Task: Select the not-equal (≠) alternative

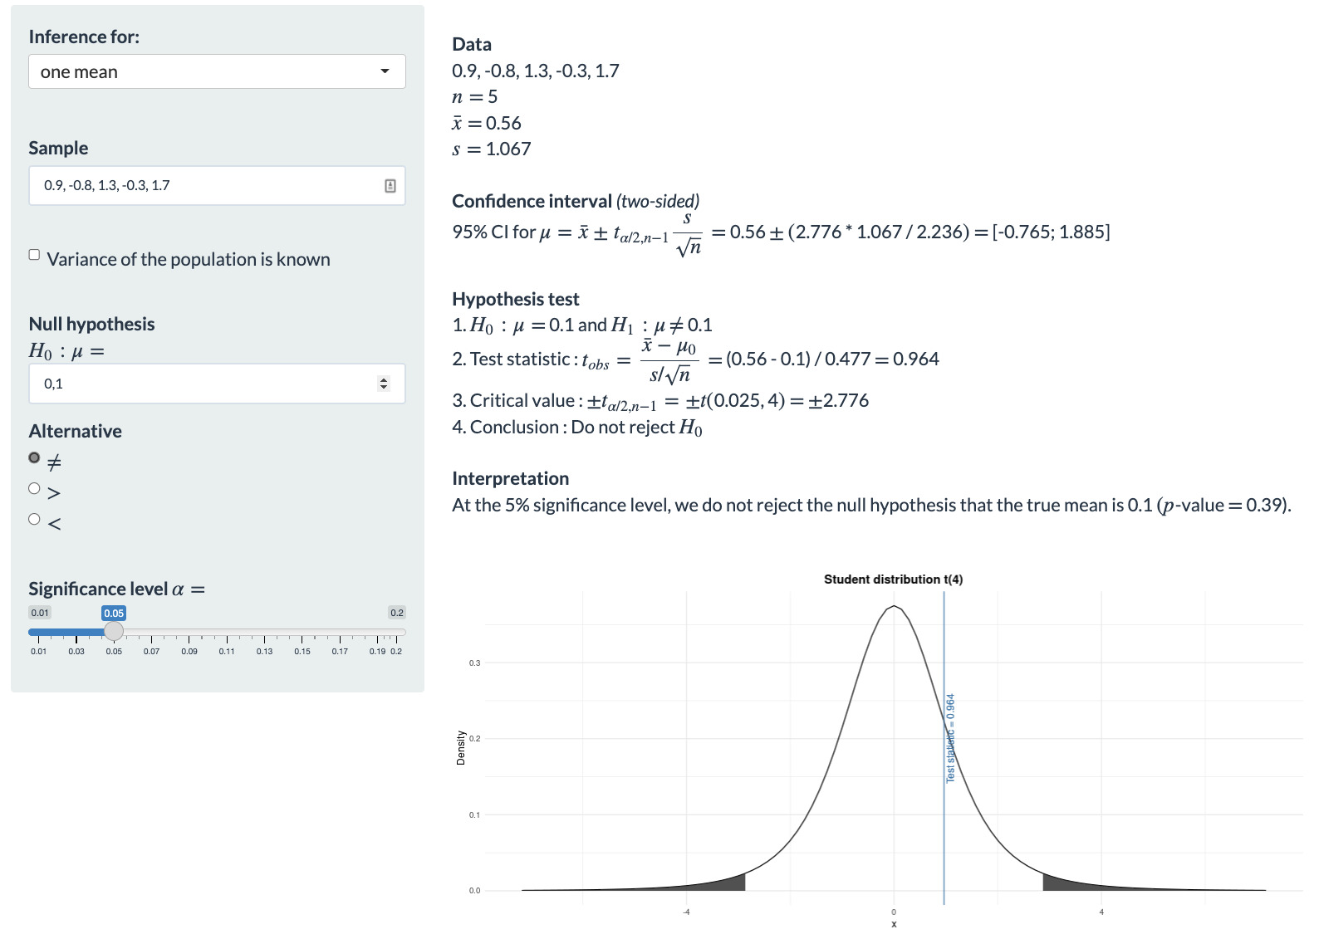Action: [34, 457]
